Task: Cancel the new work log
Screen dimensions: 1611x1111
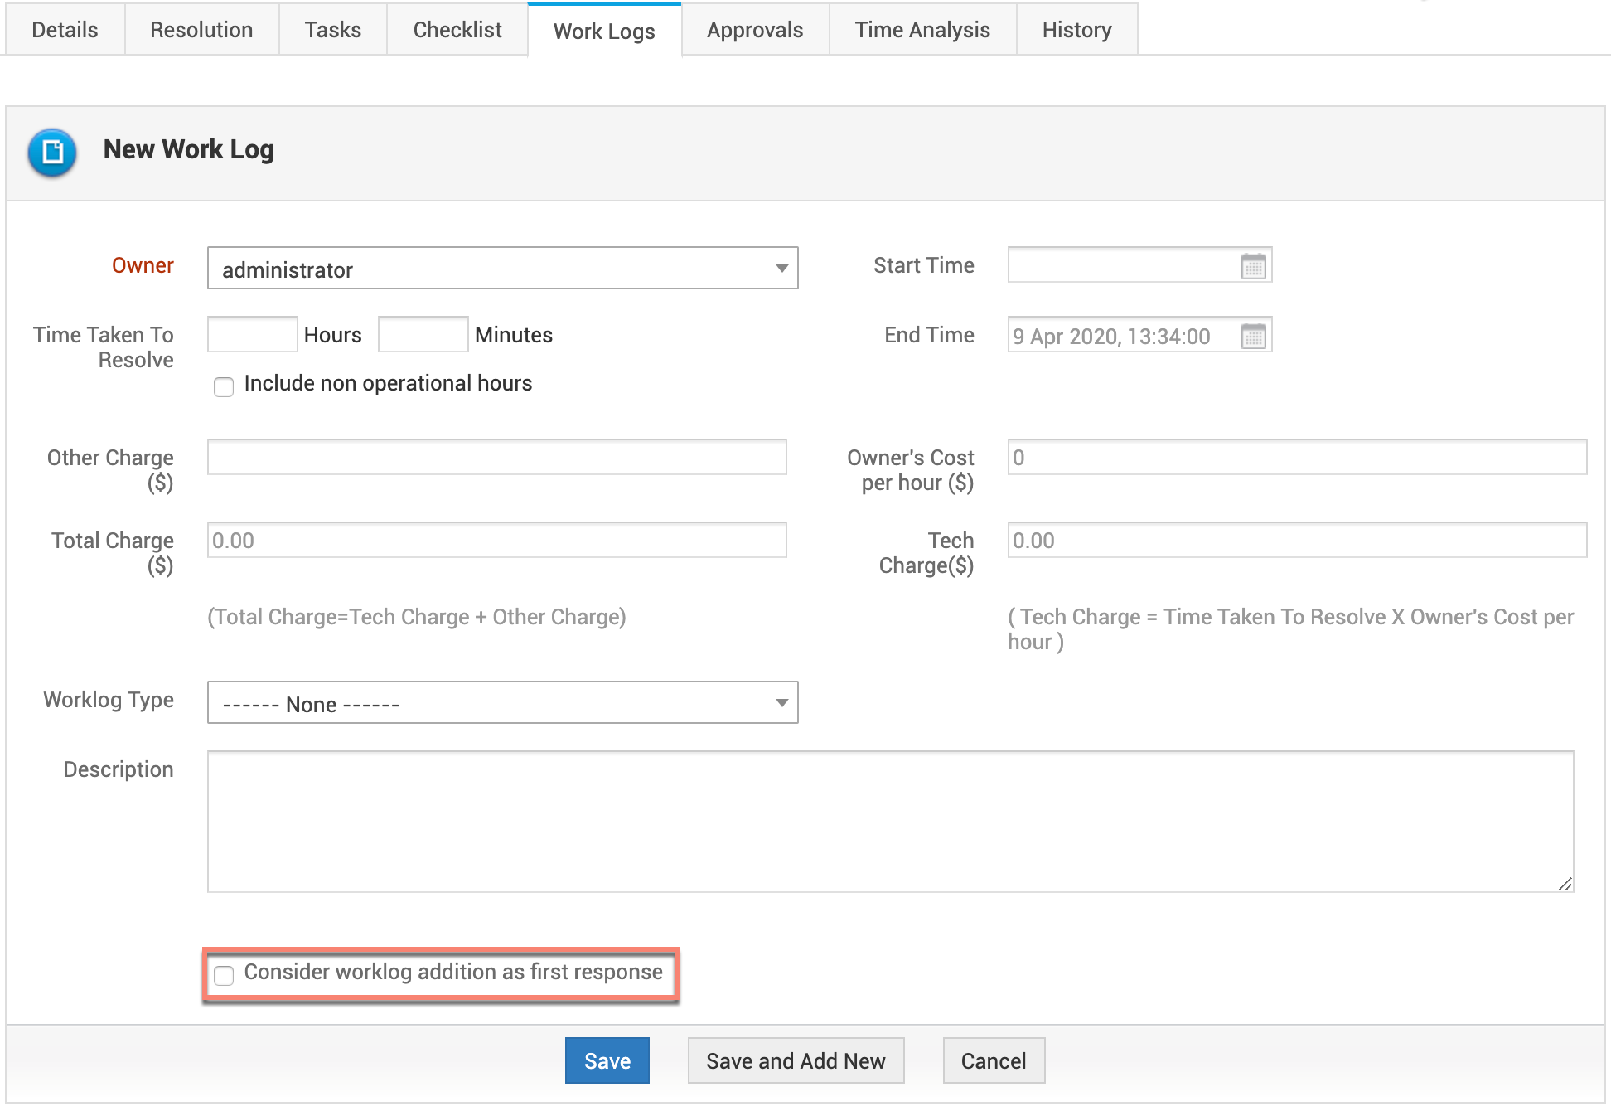Action: coord(993,1060)
